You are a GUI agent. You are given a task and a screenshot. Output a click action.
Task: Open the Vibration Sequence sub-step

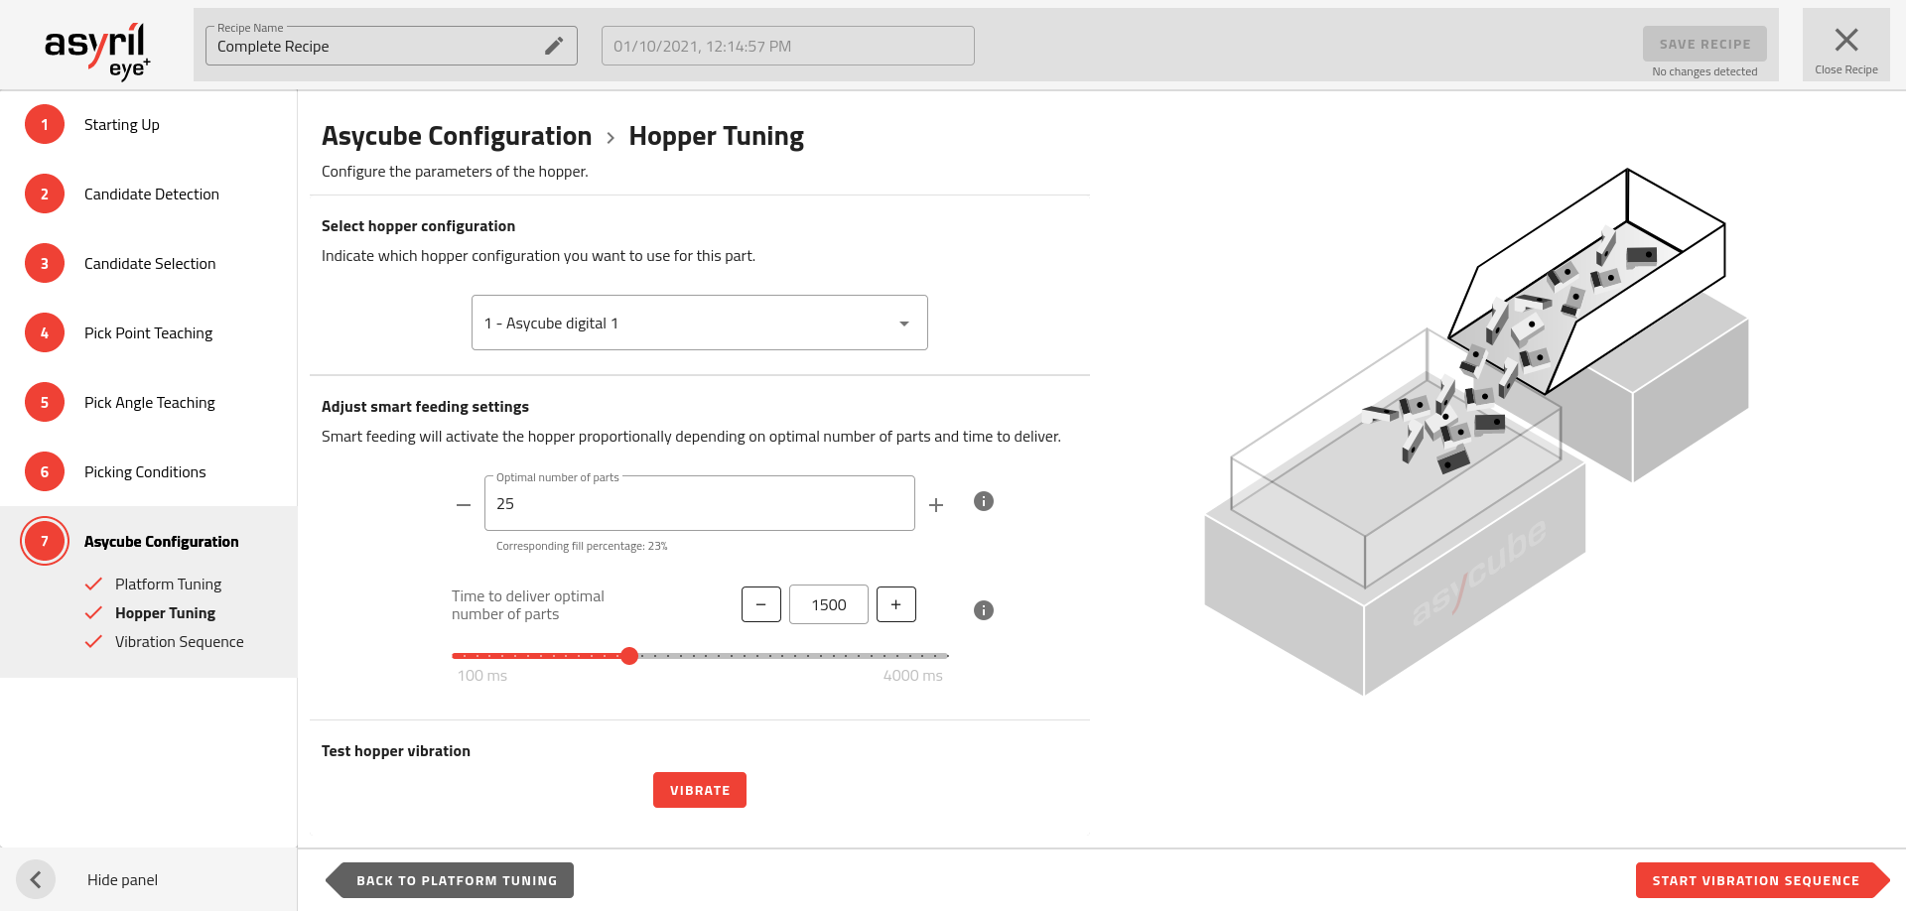click(179, 642)
